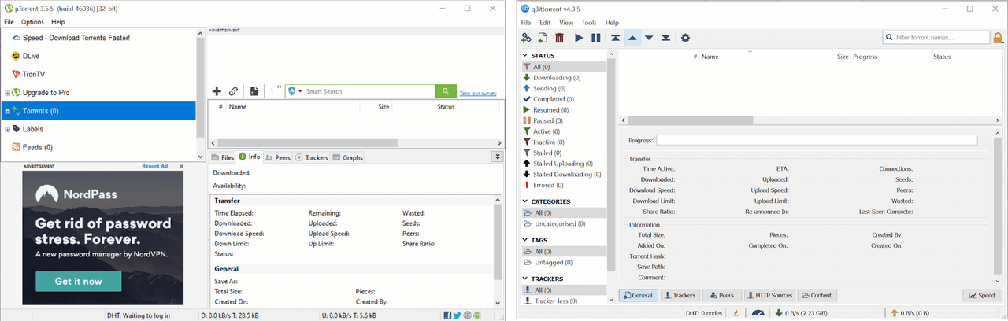Click the Add torrent file icon in qBittorrent
1008x321 pixels.
[543, 38]
